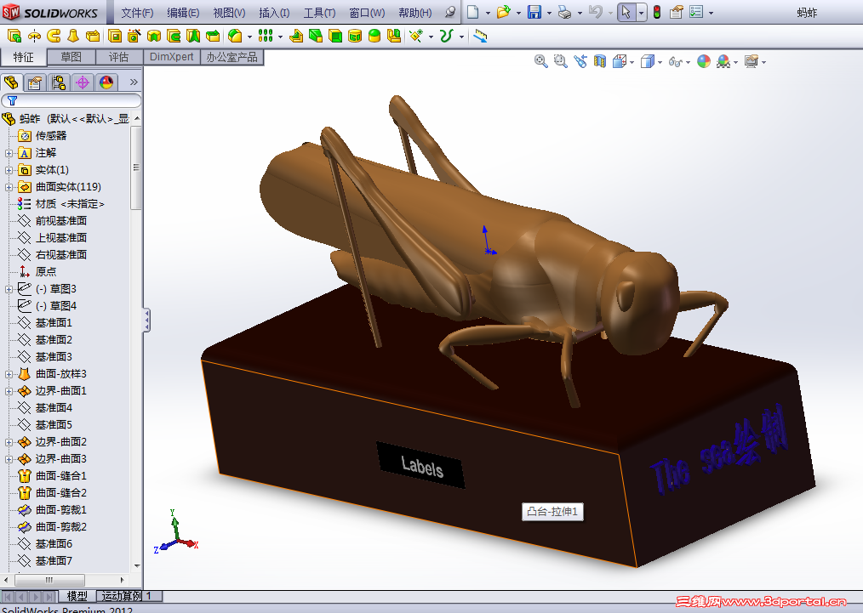Image resolution: width=863 pixels, height=613 pixels.
Task: Select the Wrap feature tool
Action: [355, 37]
